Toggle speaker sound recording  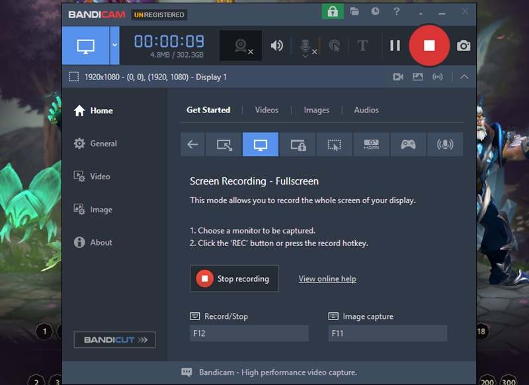pyautogui.click(x=277, y=46)
